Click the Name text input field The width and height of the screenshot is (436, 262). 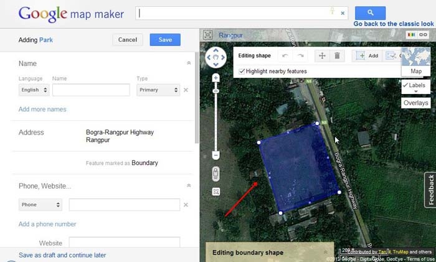(x=91, y=90)
